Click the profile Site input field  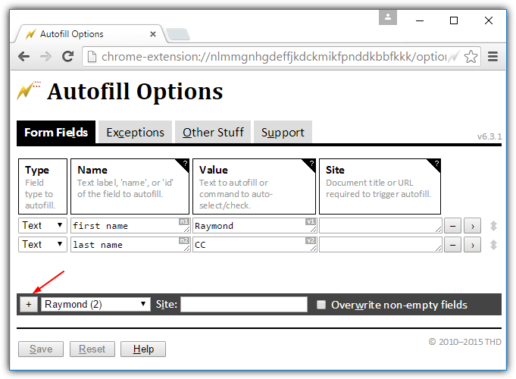(243, 305)
